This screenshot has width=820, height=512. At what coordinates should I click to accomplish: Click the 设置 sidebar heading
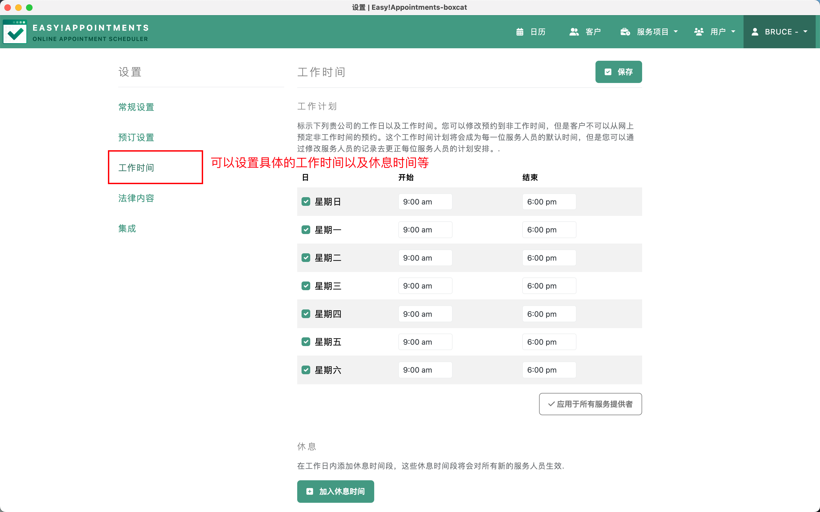click(x=130, y=72)
